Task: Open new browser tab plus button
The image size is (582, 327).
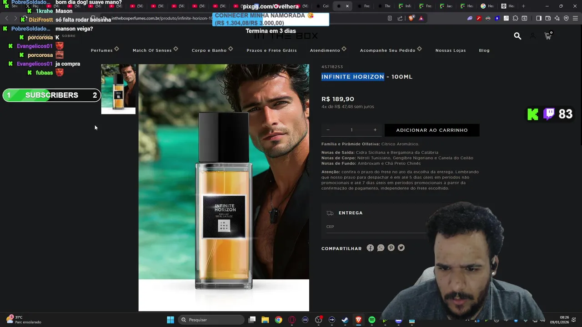Action: 523,6
